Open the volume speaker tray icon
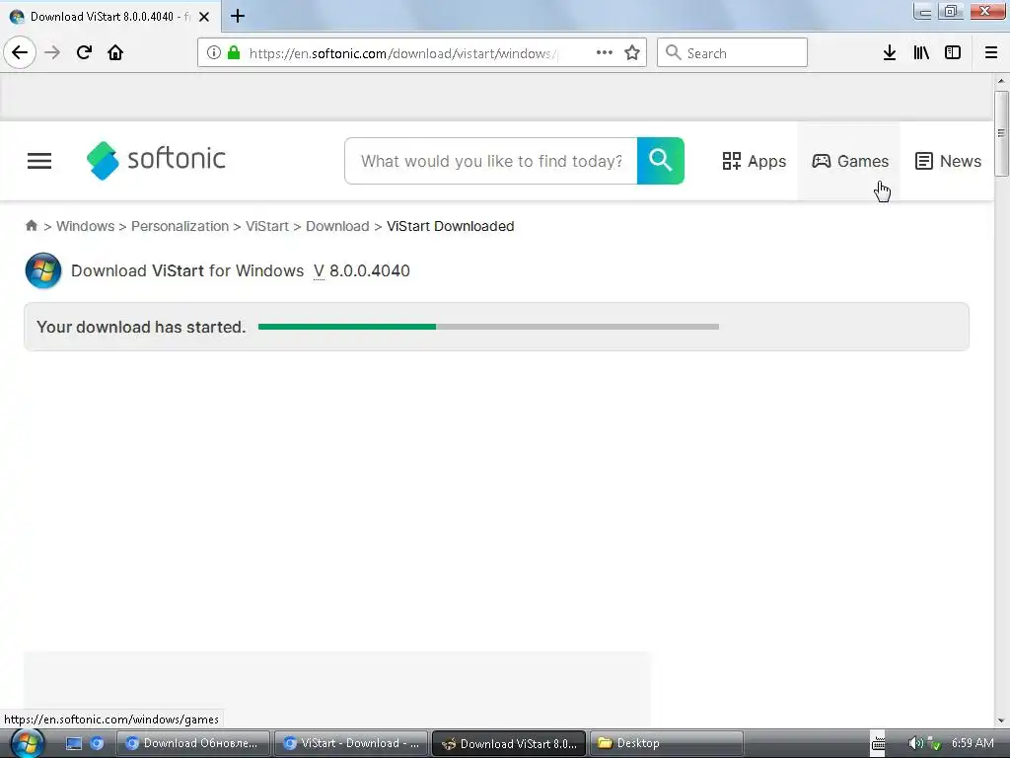This screenshot has height=758, width=1010. [914, 743]
